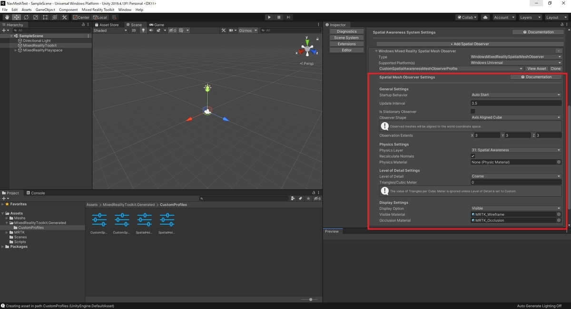
Task: Toggle the Local handle rotation button
Action: coord(99,17)
